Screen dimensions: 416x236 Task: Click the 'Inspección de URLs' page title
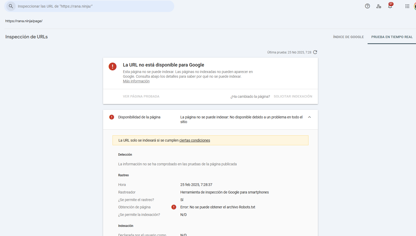[26, 37]
